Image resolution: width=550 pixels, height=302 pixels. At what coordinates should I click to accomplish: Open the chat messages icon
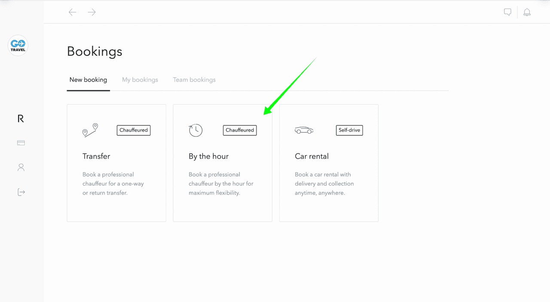(507, 12)
